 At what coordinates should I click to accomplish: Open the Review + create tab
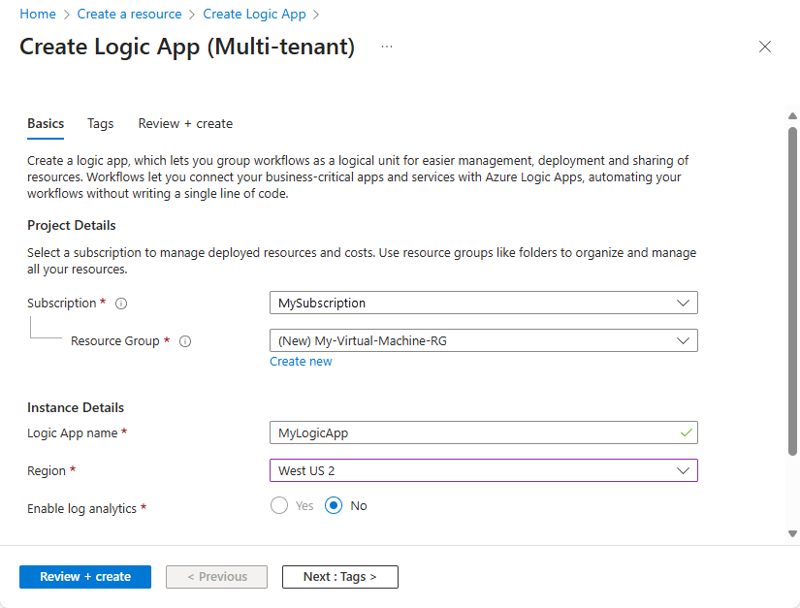pos(185,123)
